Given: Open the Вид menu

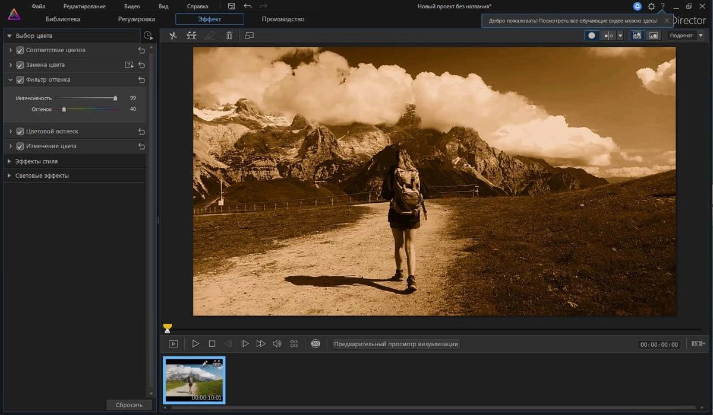Looking at the screenshot, I should coord(163,6).
